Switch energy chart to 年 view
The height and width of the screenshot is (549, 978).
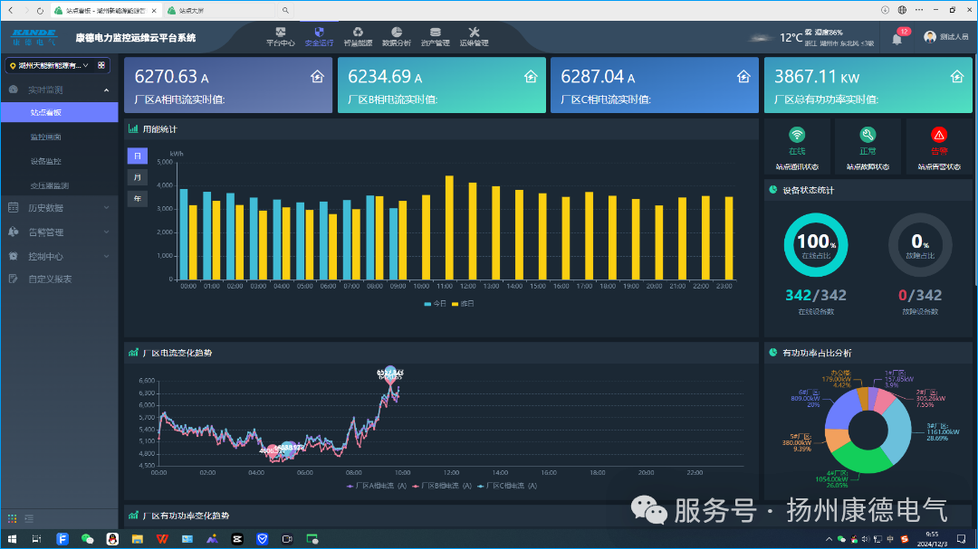pyautogui.click(x=138, y=198)
